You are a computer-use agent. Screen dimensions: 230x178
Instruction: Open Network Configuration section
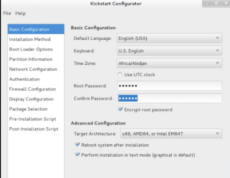tap(36, 69)
